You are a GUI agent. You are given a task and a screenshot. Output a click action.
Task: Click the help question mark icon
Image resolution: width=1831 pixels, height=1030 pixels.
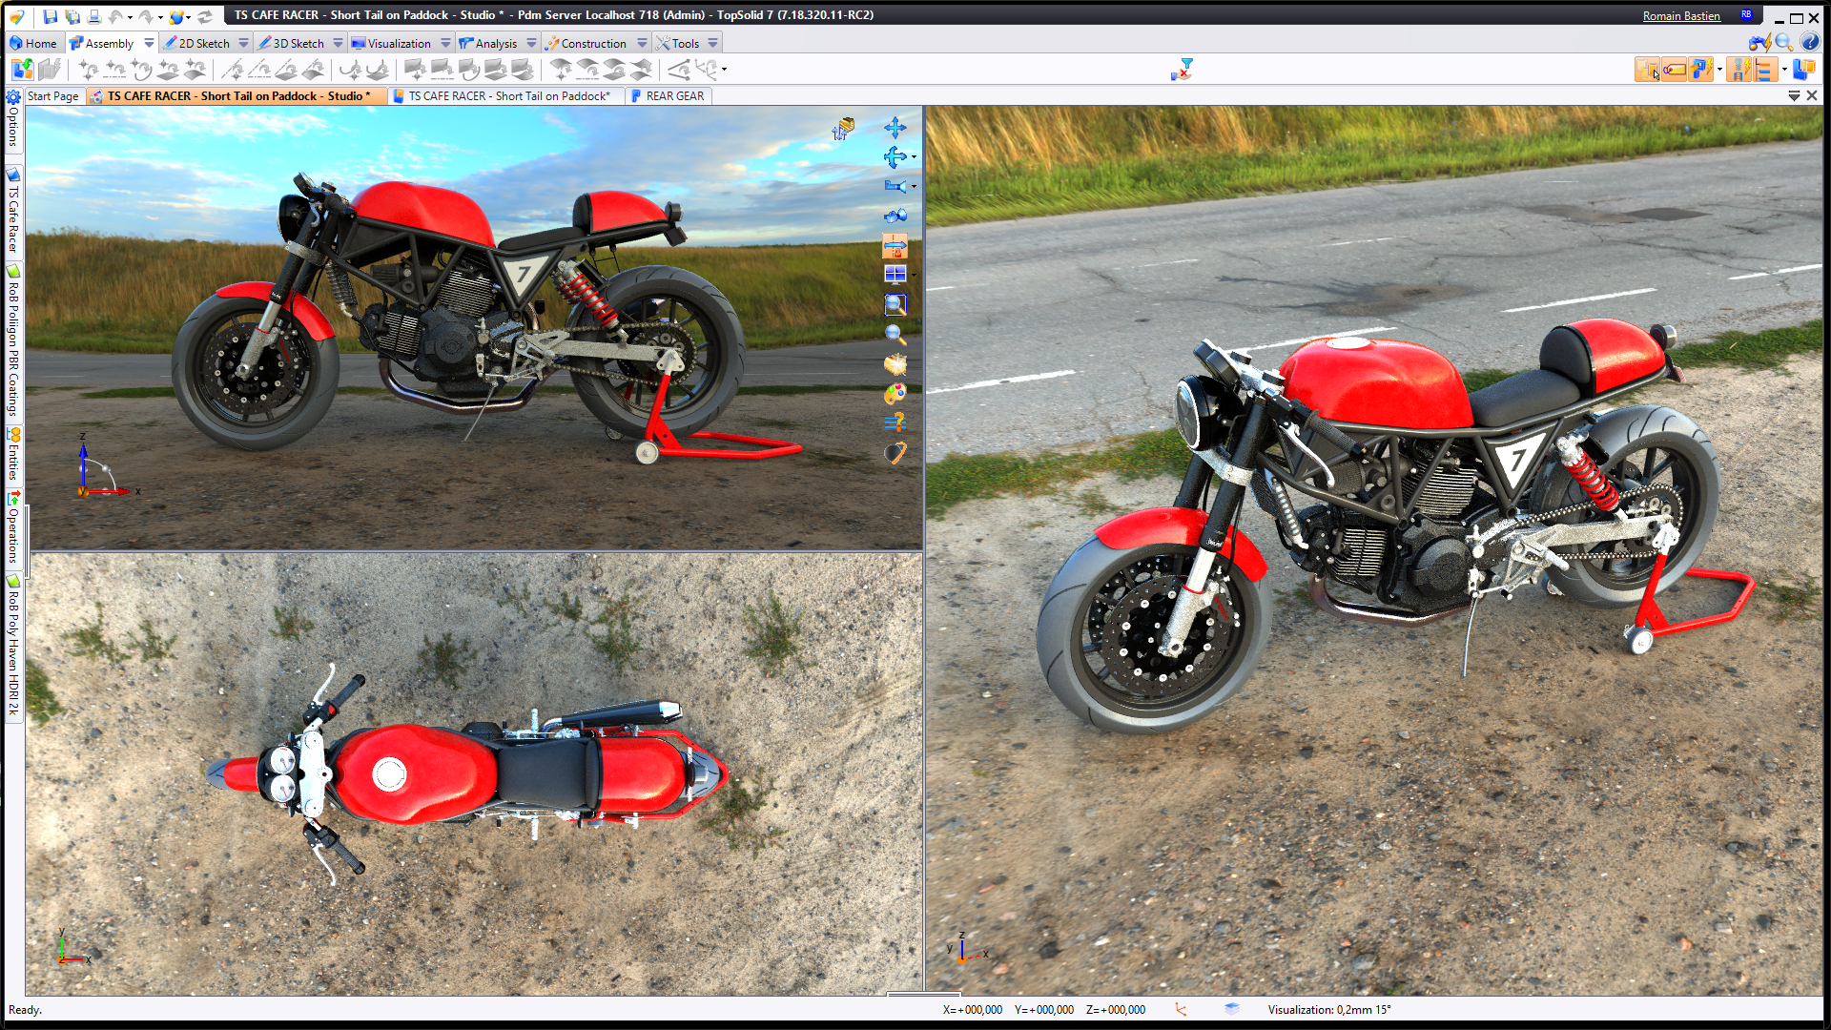pos(1810,42)
